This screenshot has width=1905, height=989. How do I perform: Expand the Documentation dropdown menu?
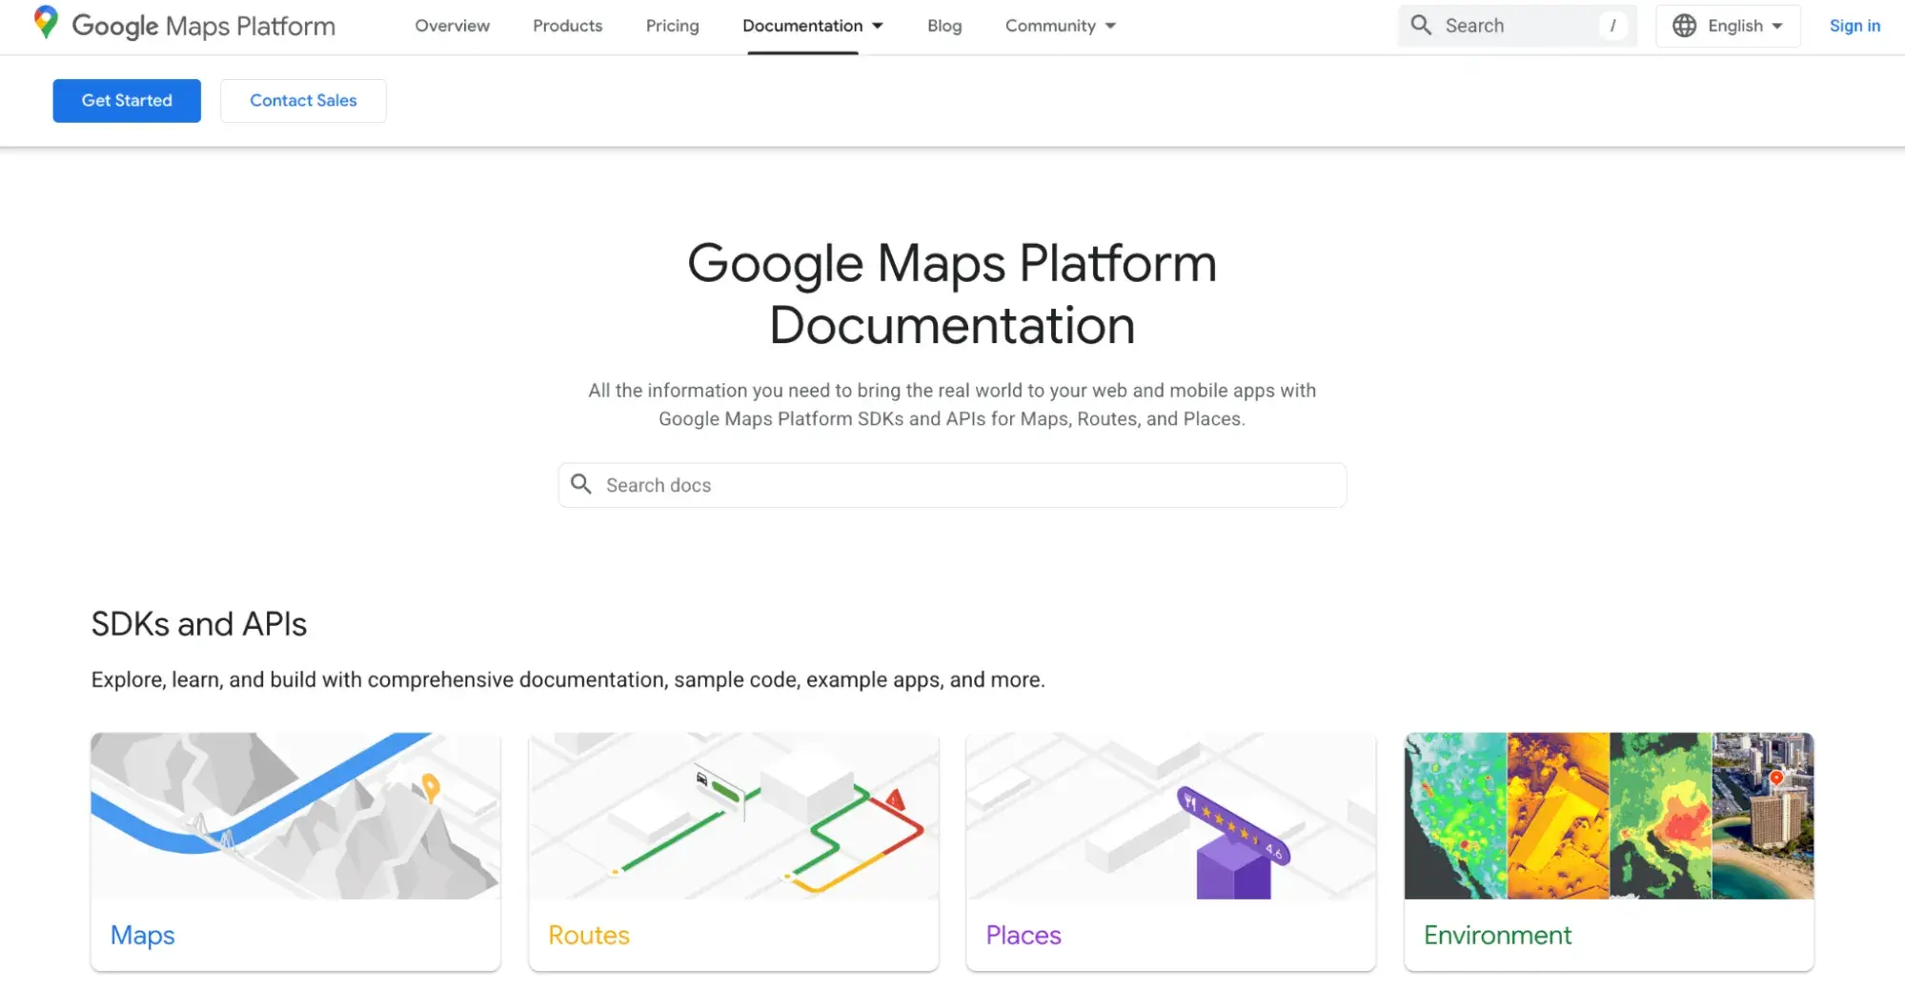pyautogui.click(x=813, y=26)
